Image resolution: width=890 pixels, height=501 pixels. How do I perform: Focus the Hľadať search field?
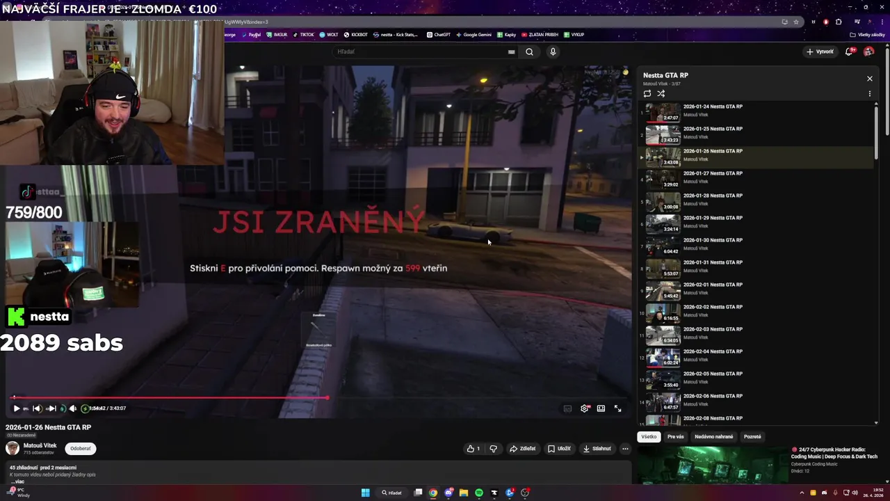(424, 51)
